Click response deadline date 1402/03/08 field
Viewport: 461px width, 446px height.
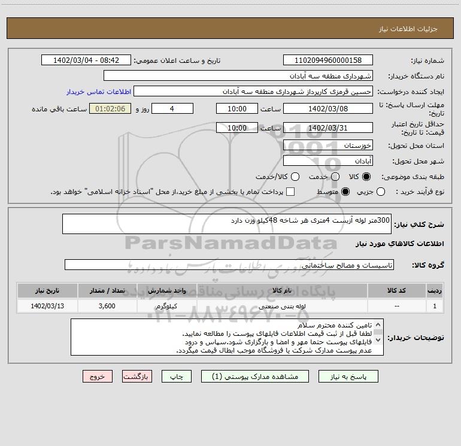[328, 108]
